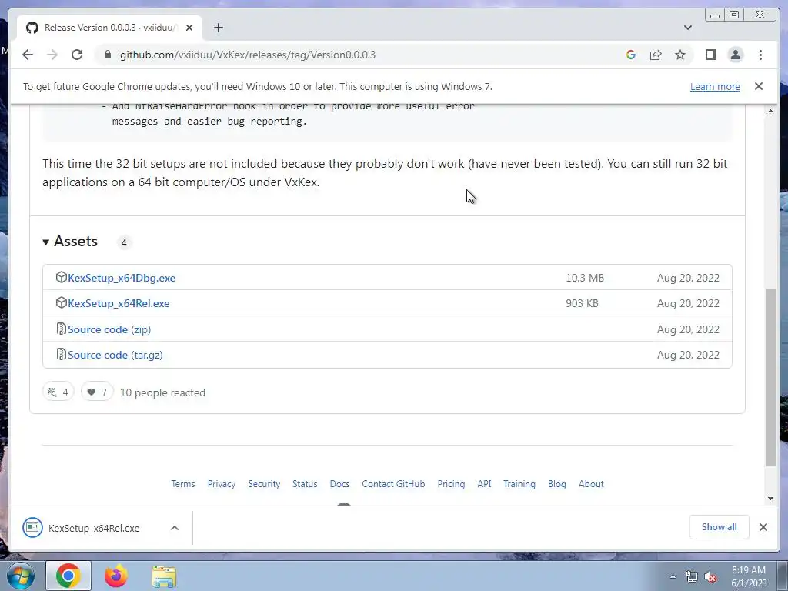
Task: Open the Chrome profile avatar
Action: 735,55
